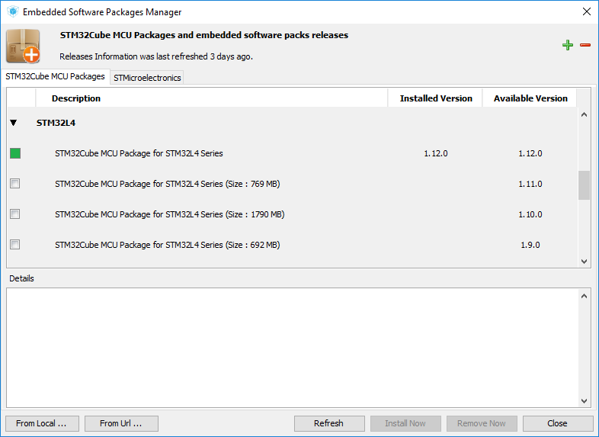Screen dimensions: 599x437
Task: Click the Installed Version column header
Action: pos(435,98)
